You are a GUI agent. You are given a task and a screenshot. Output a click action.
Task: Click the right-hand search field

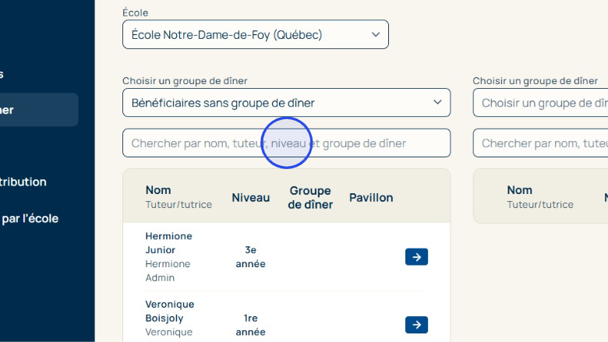(x=540, y=143)
